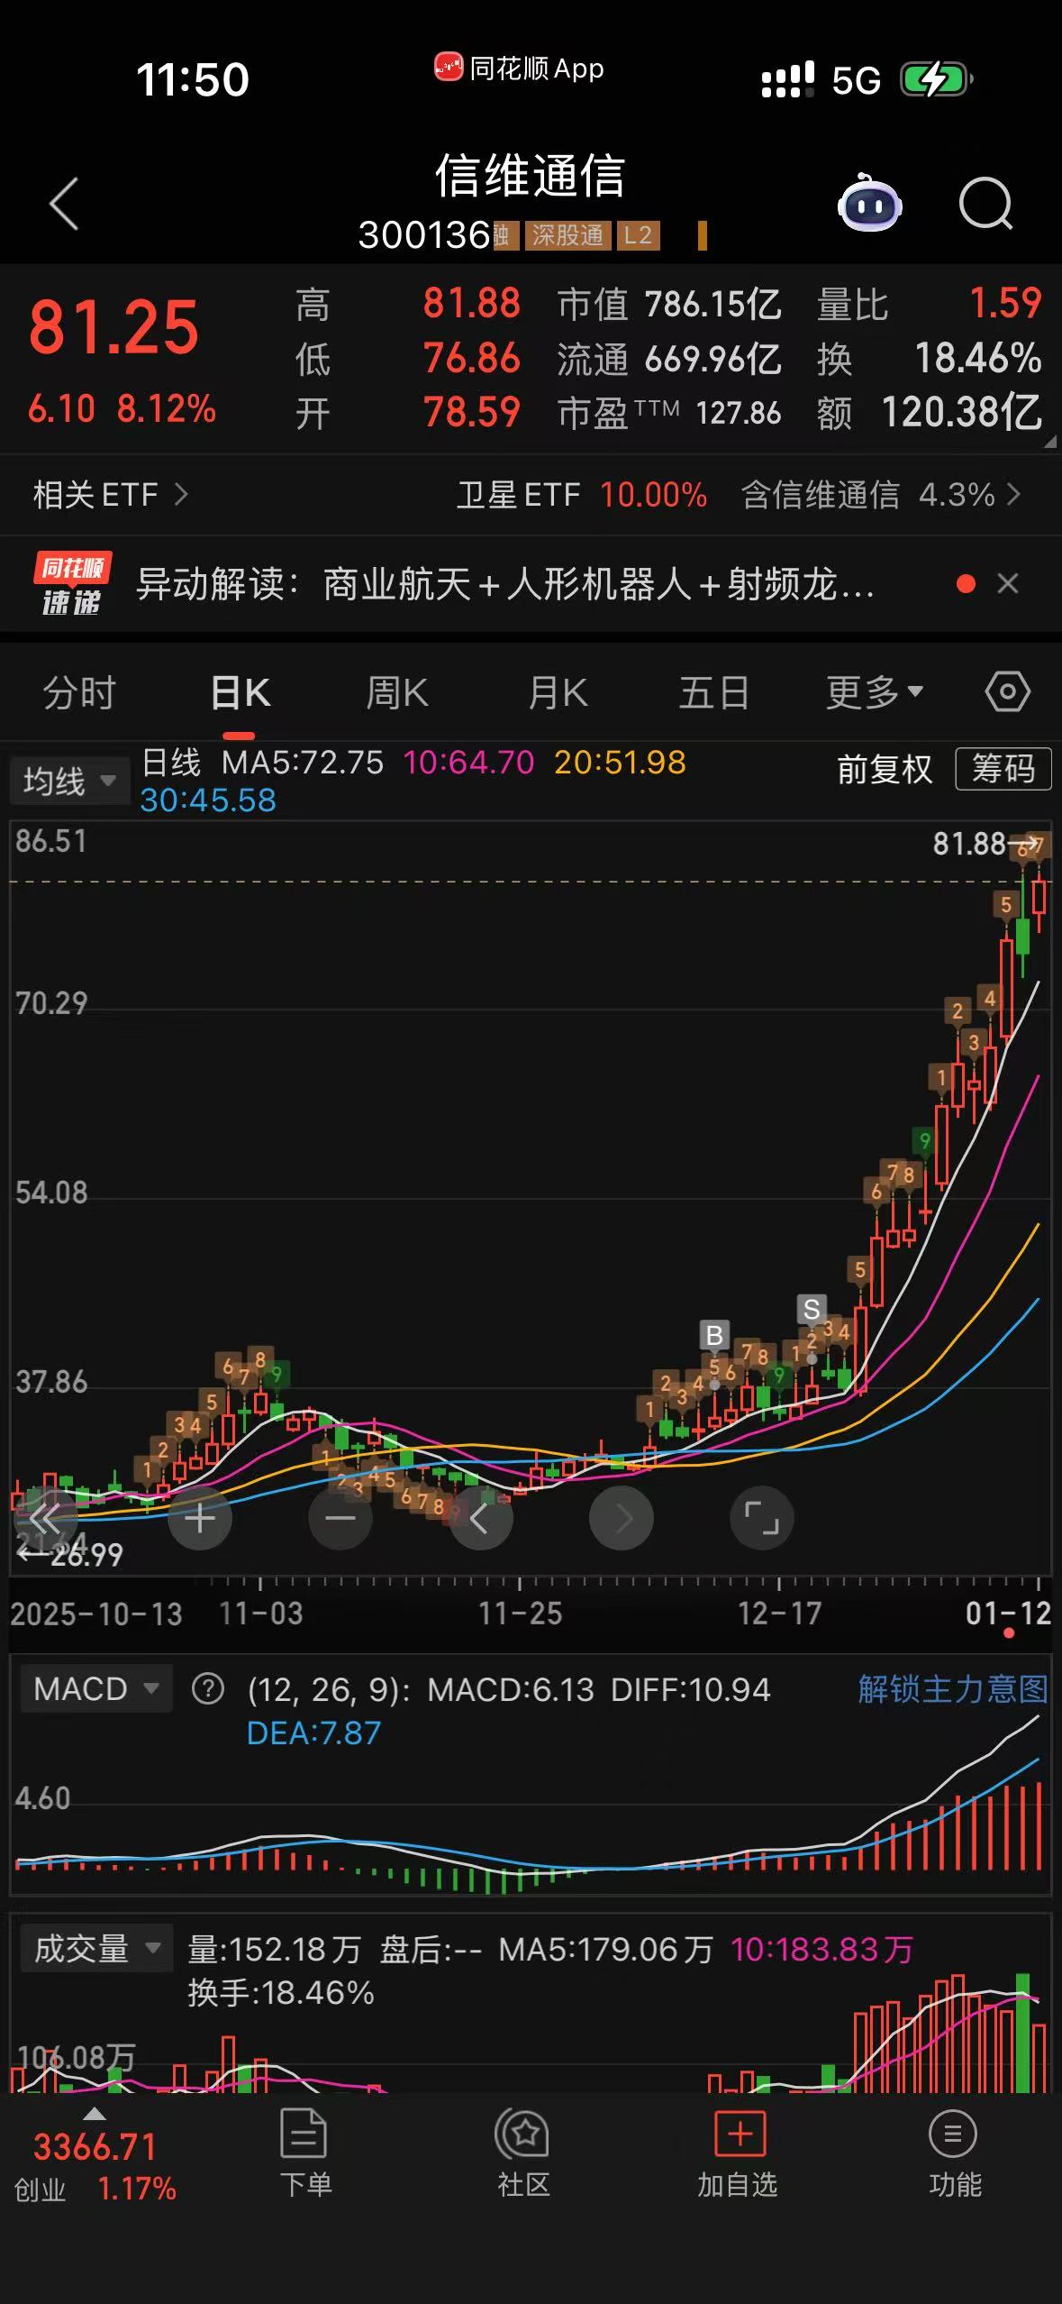
Task: Tap MA5:72.75 moving average label
Action: pyautogui.click(x=303, y=763)
